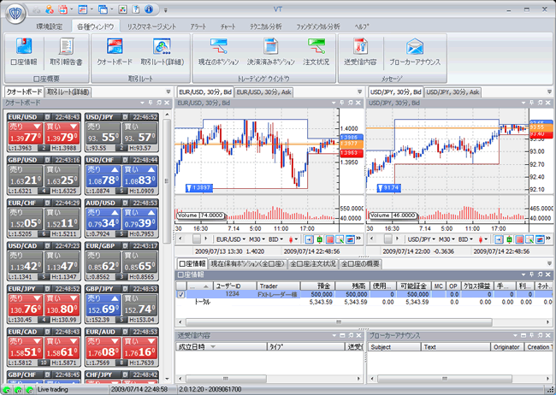Click the EUR/USD 買い 1.3979 buy button

pyautogui.click(x=62, y=133)
